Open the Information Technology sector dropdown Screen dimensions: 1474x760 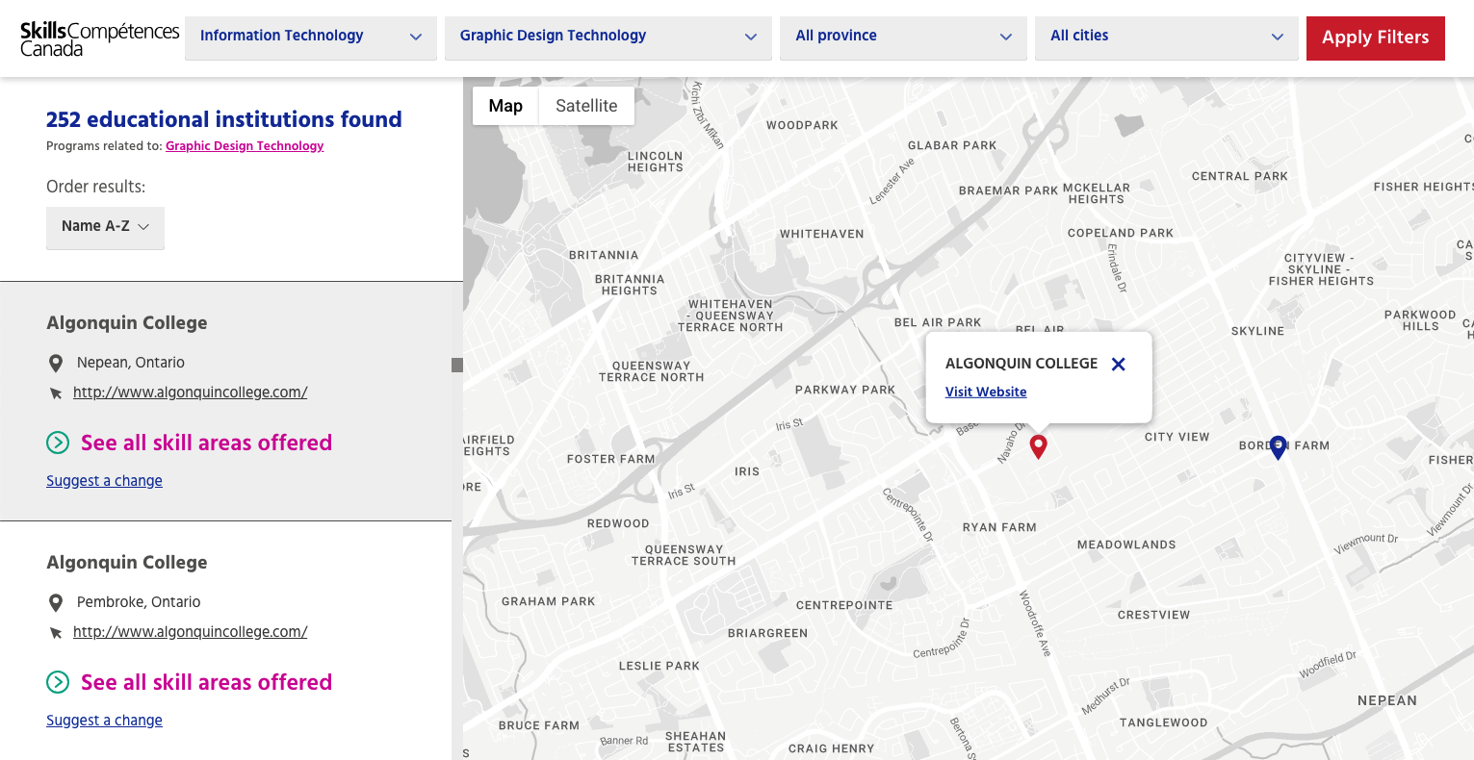pyautogui.click(x=310, y=37)
